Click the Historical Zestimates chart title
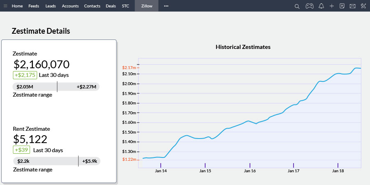 click(x=243, y=47)
